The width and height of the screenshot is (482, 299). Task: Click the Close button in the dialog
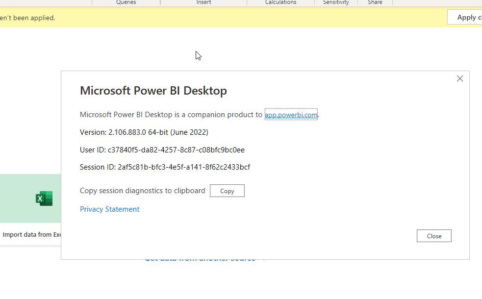click(x=434, y=236)
